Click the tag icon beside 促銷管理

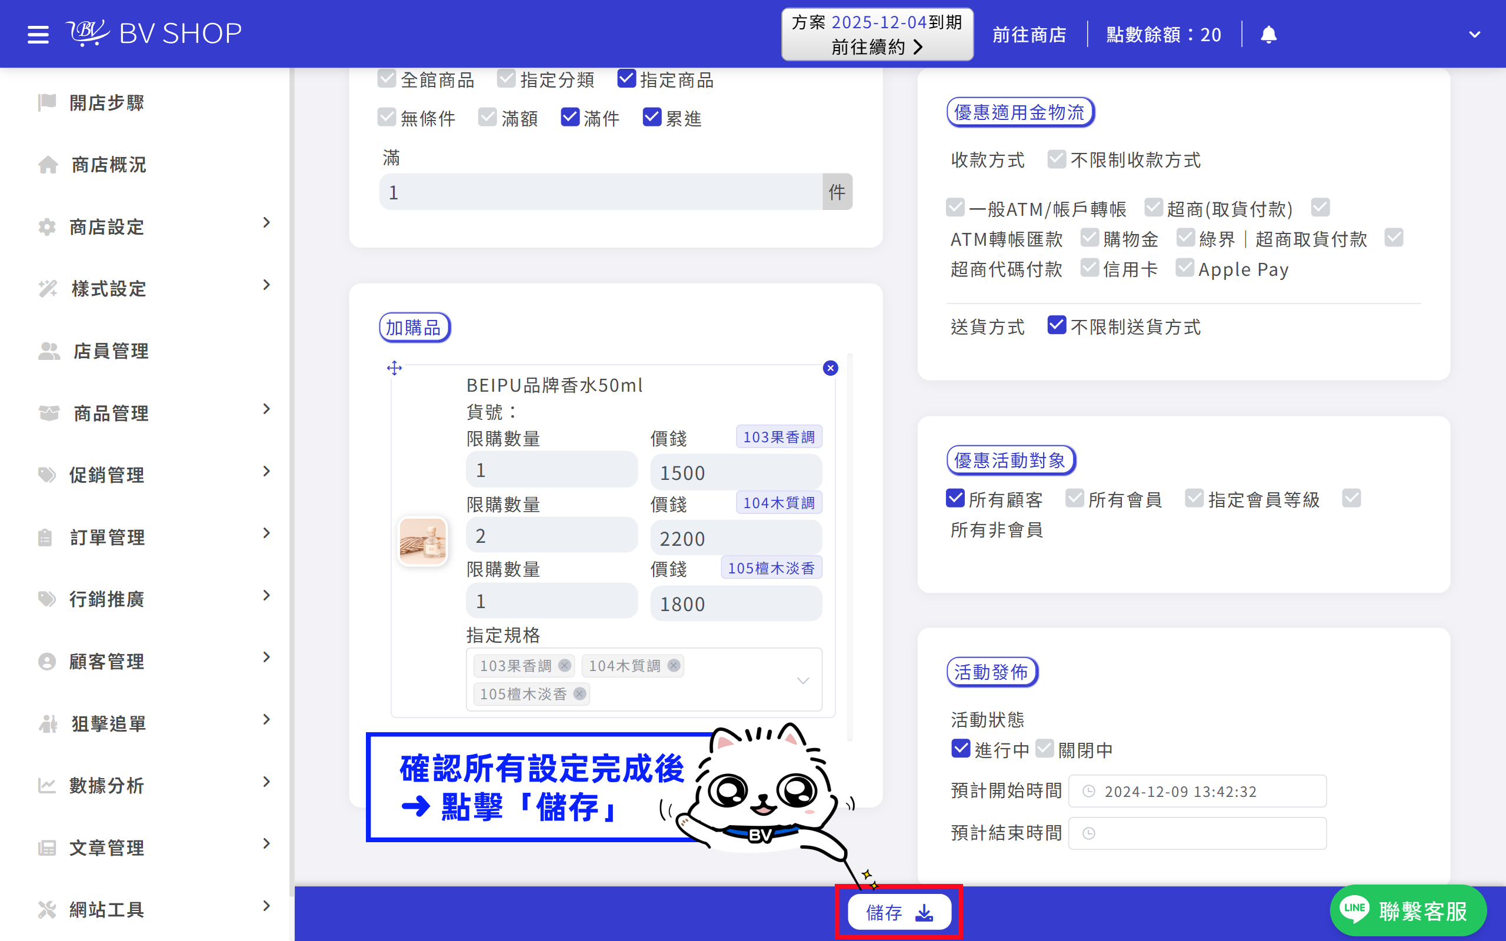pos(47,475)
